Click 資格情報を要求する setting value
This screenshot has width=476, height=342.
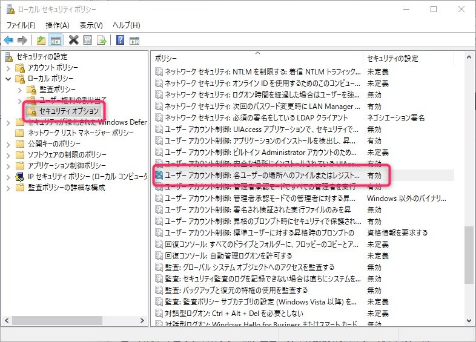coord(397,233)
